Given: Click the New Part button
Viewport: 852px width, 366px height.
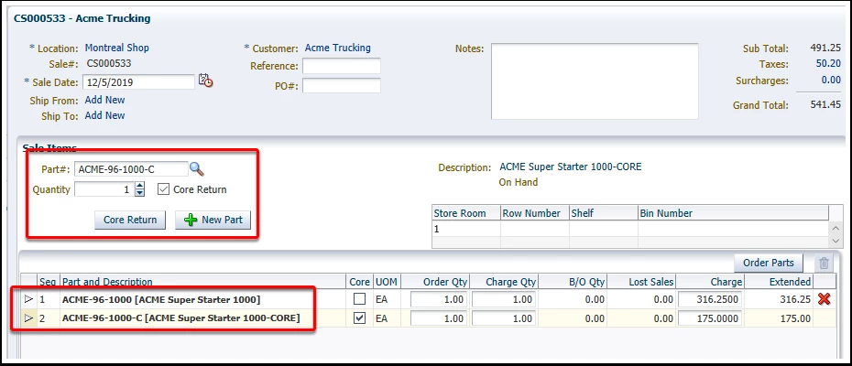Looking at the screenshot, I should tap(213, 220).
